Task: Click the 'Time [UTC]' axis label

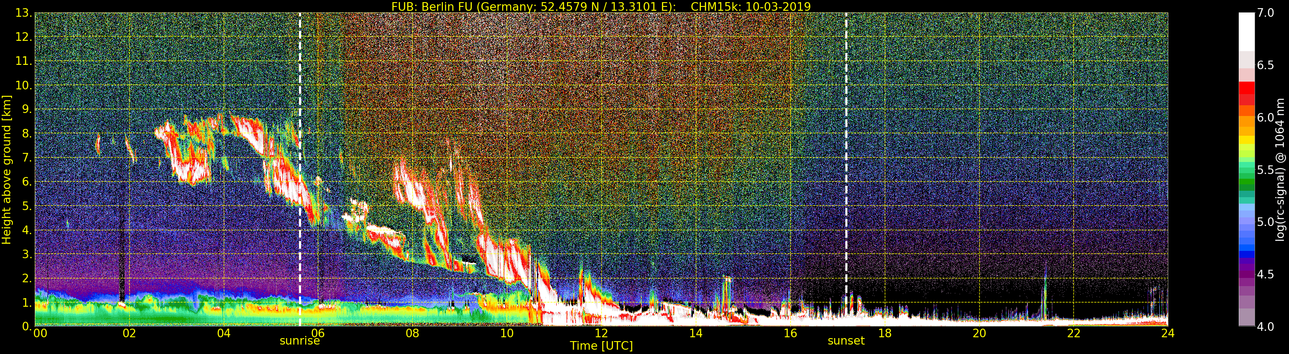Action: (601, 346)
